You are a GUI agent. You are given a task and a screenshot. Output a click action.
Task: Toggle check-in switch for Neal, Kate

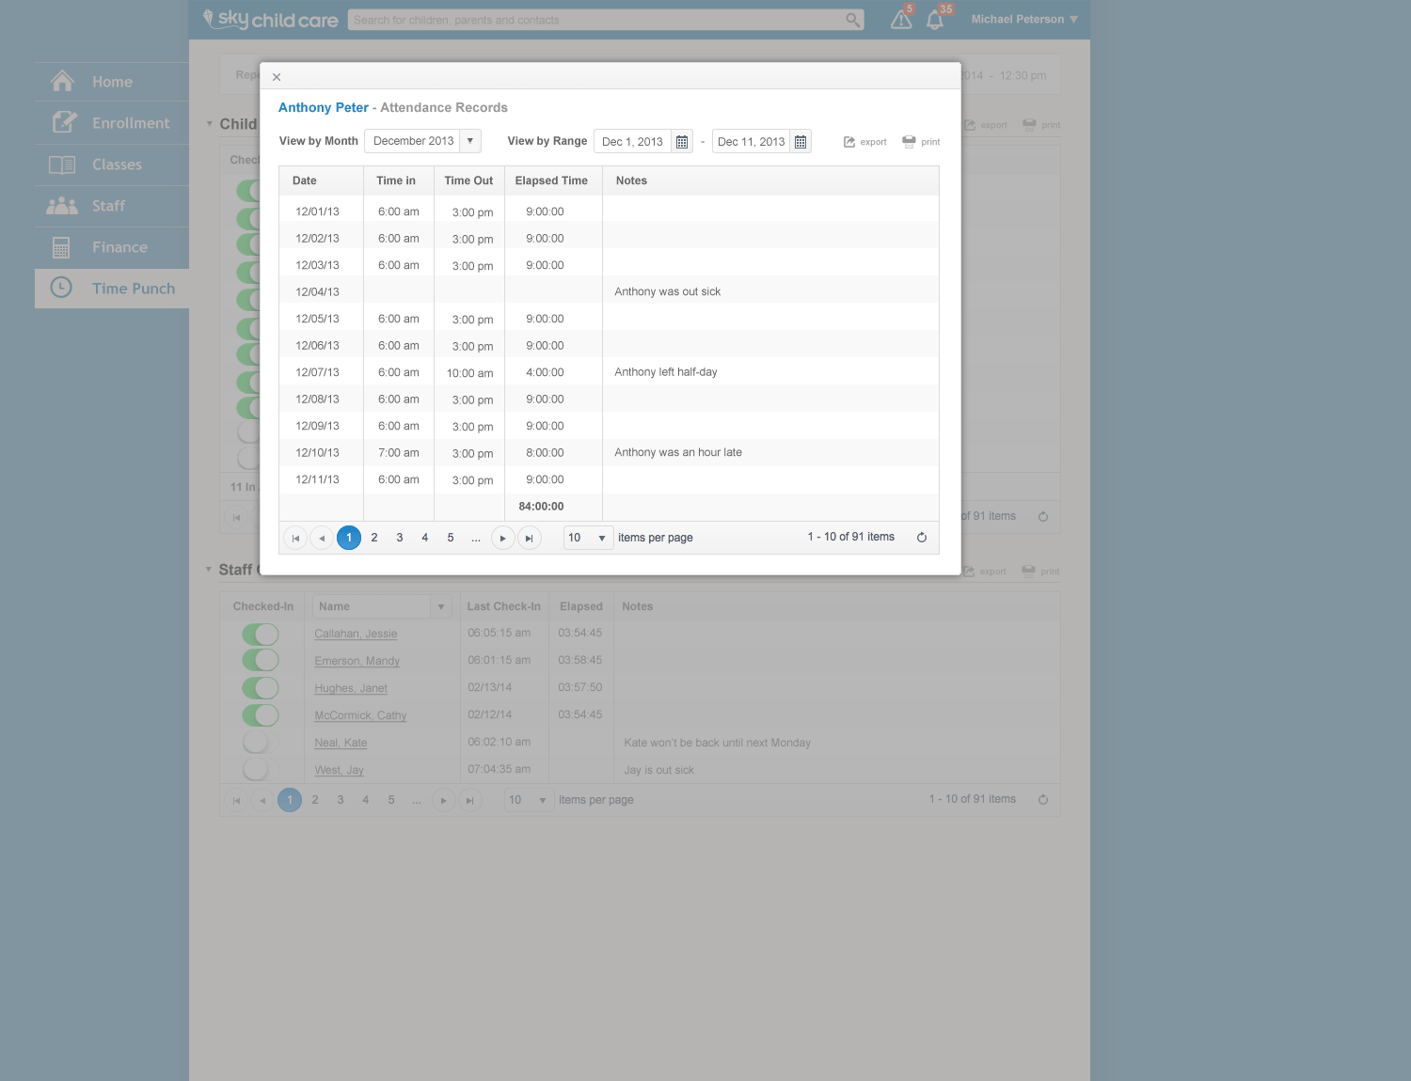pyautogui.click(x=261, y=743)
